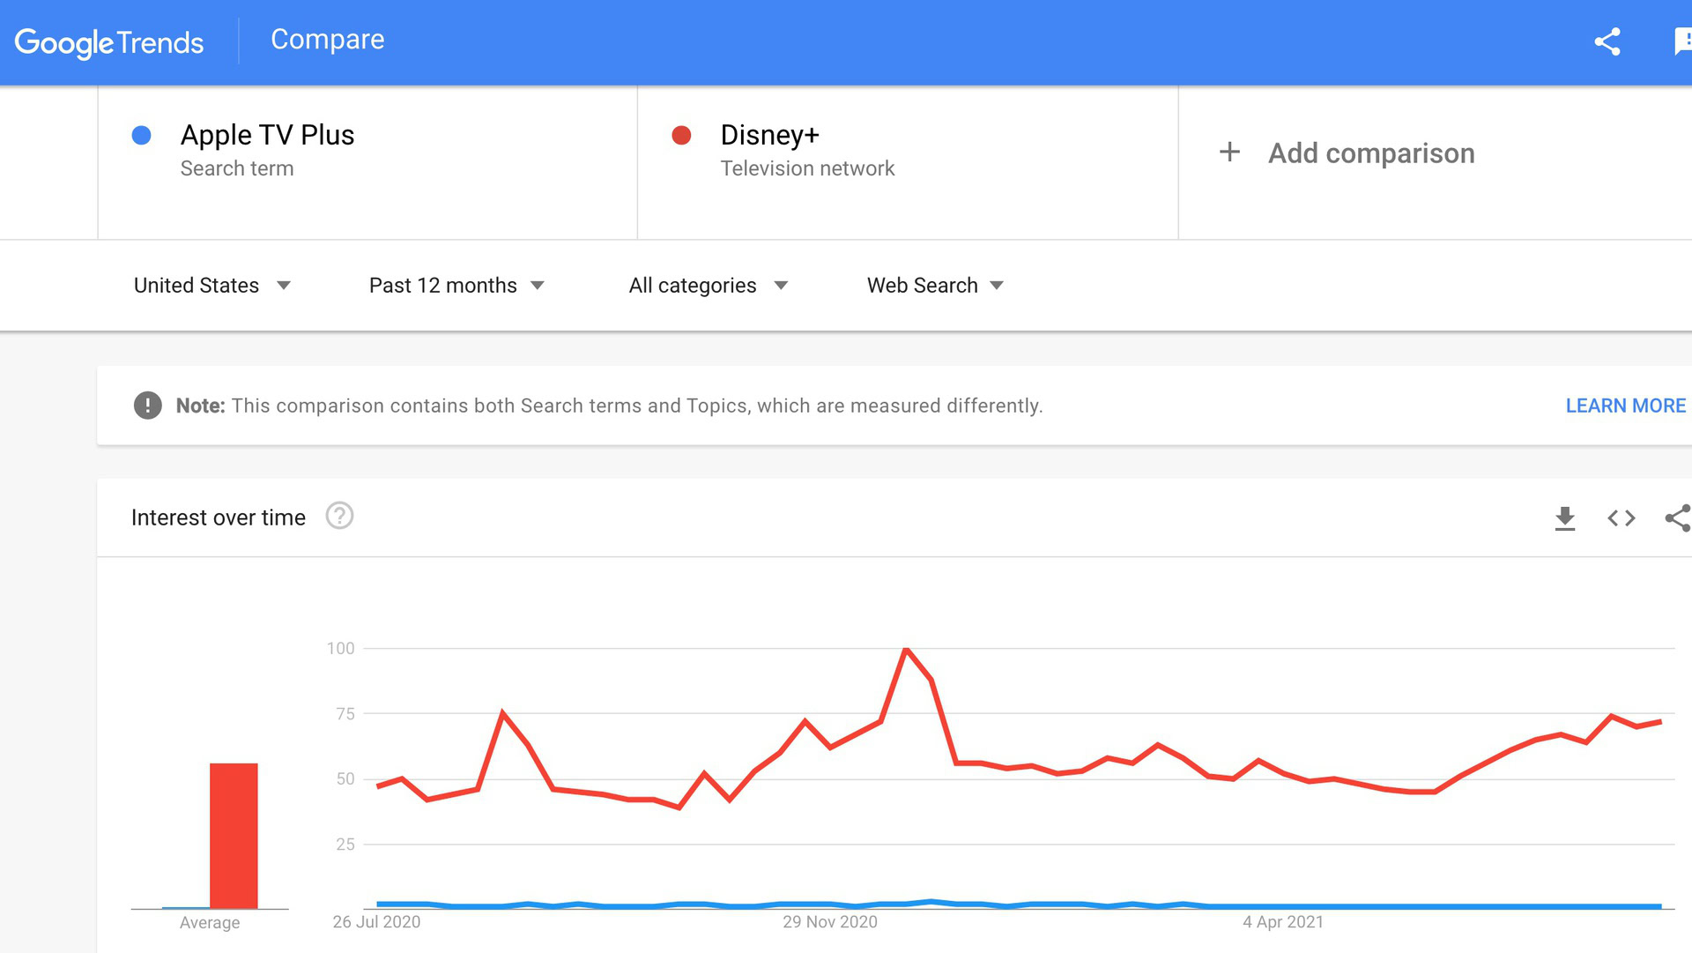Screen dimensions: 1692x953
Task: Download the Interest over time data
Action: (1564, 518)
